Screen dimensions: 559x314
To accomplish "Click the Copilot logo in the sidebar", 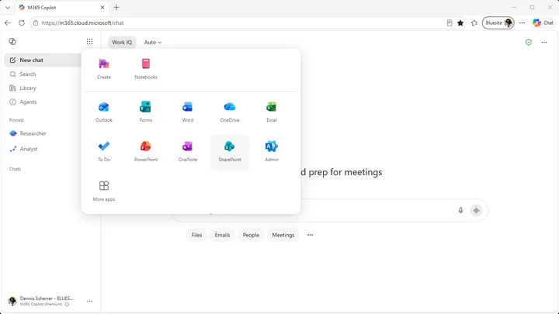I will (x=12, y=42).
